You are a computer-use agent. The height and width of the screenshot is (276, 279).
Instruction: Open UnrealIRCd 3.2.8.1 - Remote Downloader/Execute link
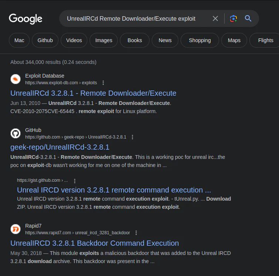[x=93, y=93]
